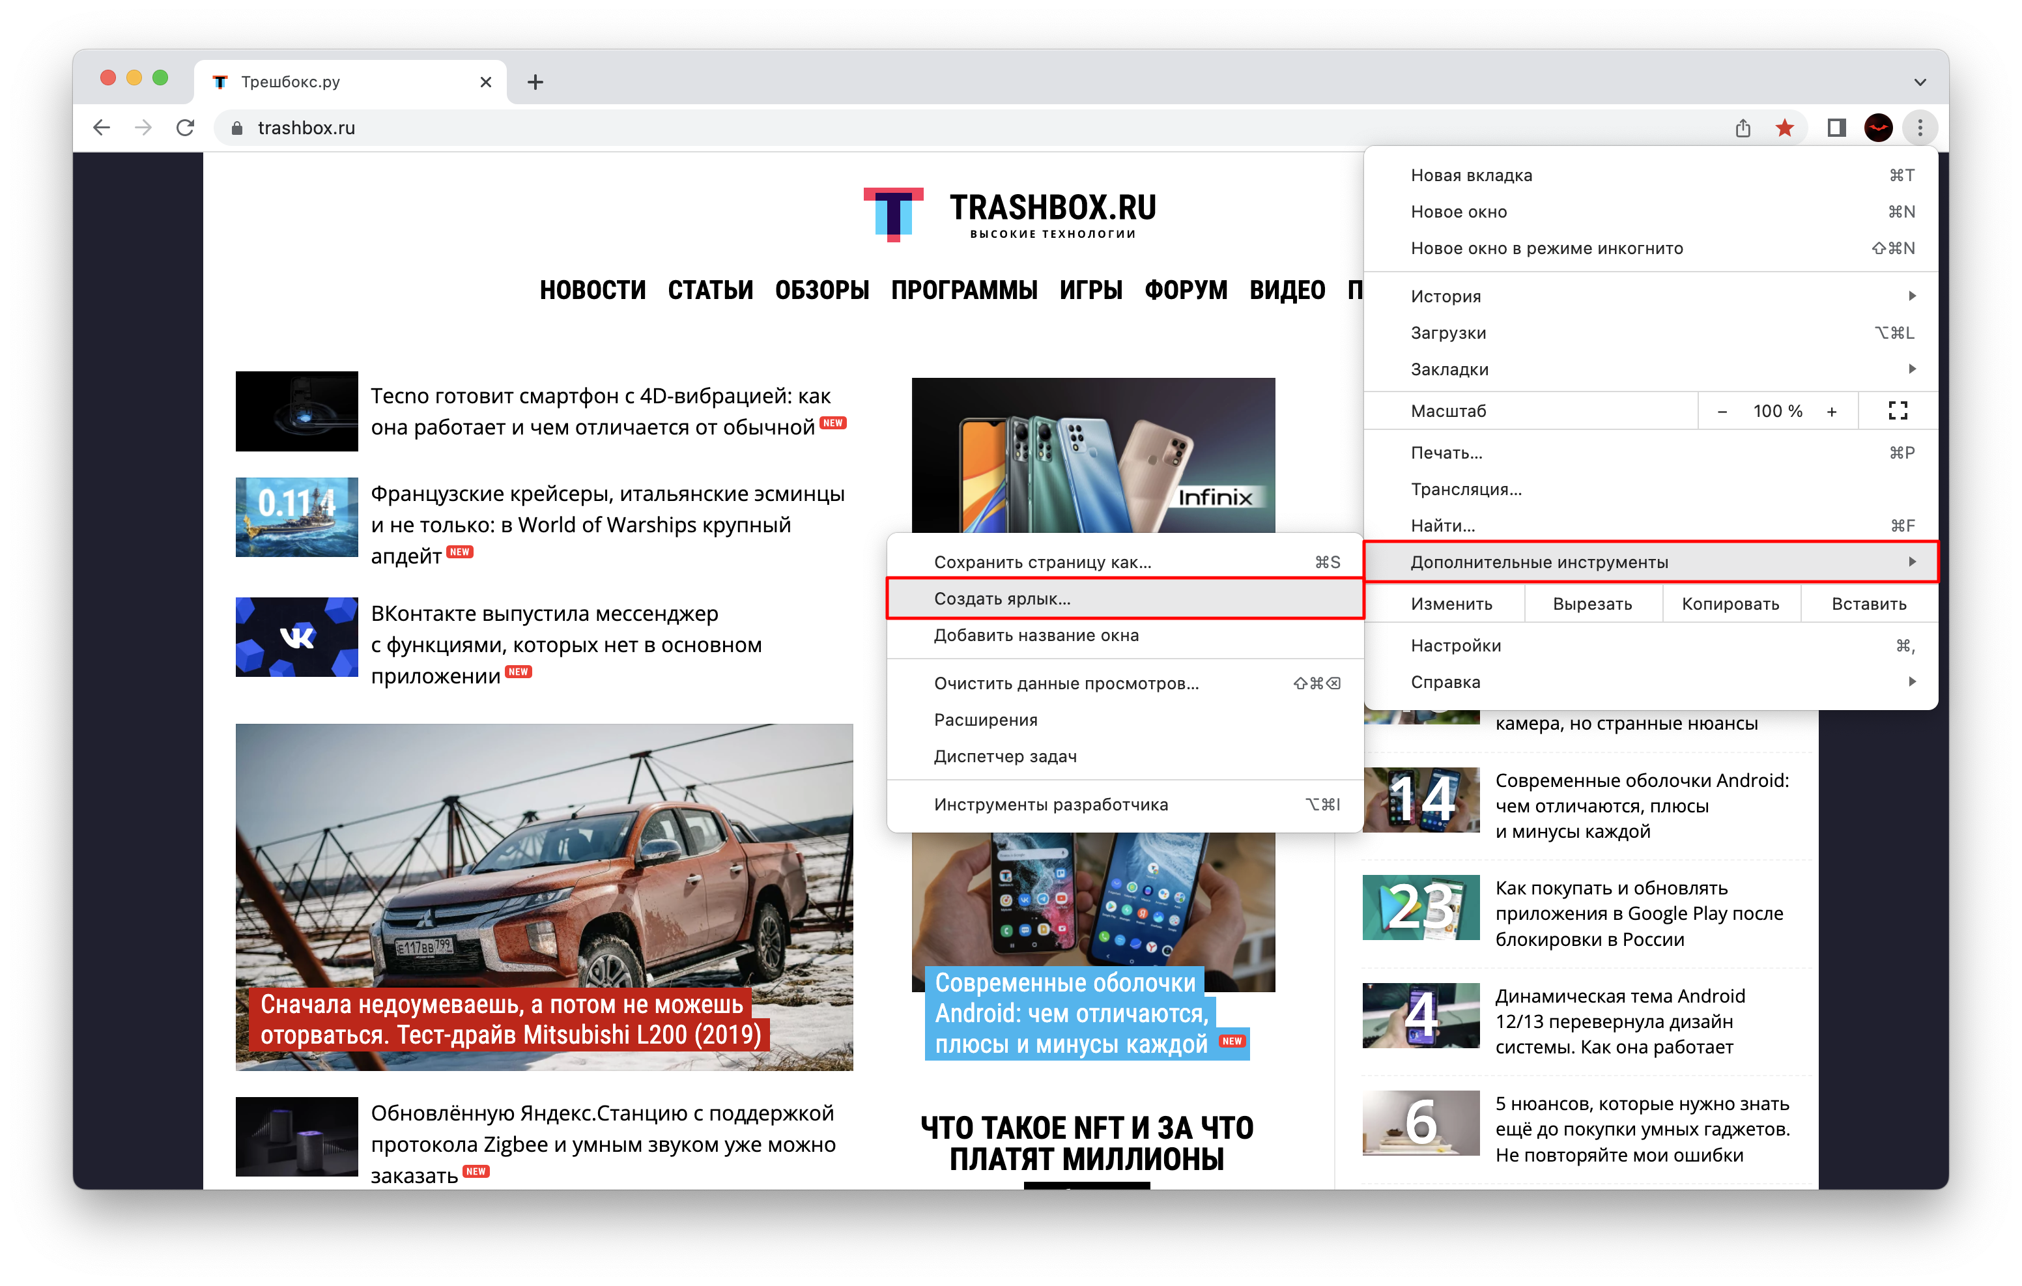Open a new tab with plus button

535,81
